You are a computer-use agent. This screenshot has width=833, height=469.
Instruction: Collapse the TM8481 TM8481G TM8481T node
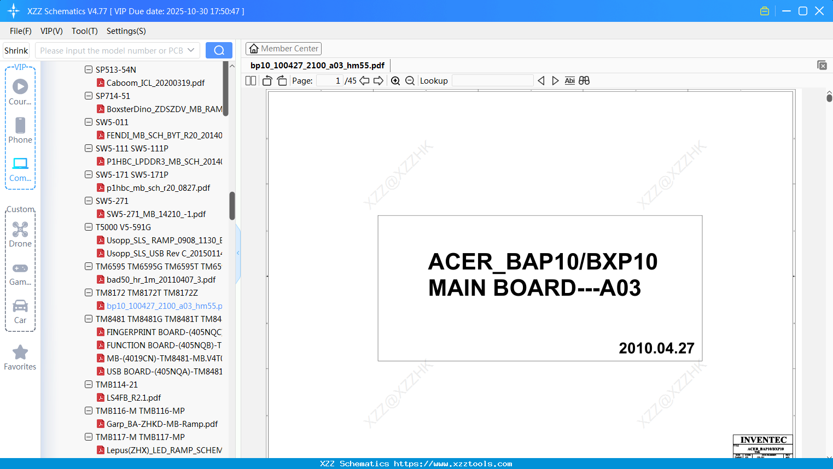tap(89, 319)
